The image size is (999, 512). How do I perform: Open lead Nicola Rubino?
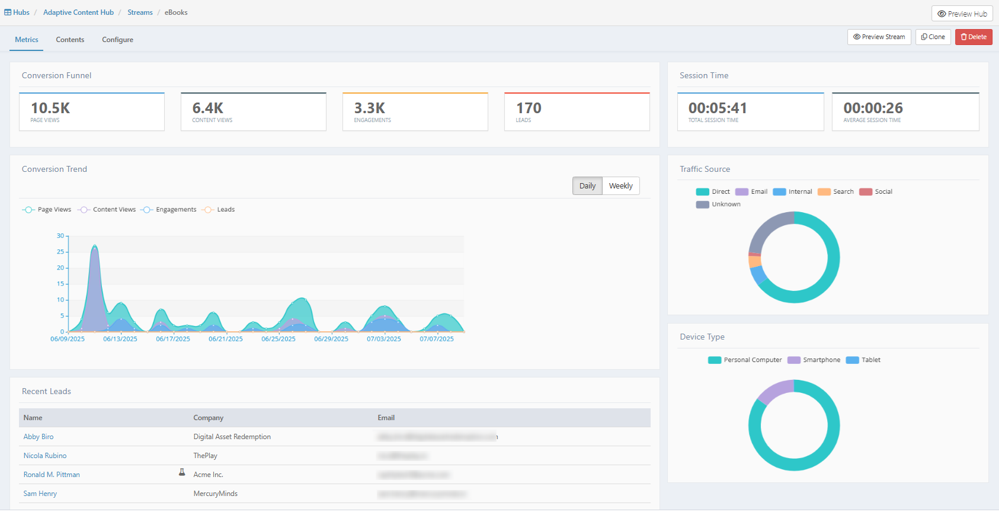point(45,456)
